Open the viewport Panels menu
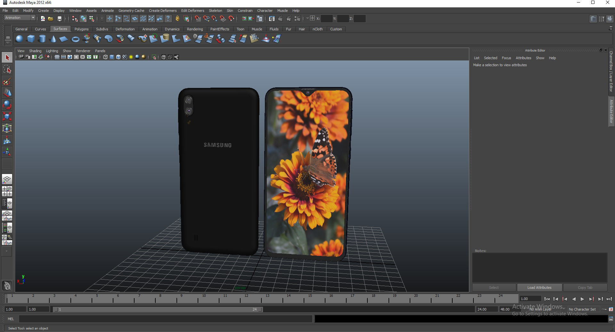Viewport: 615px width, 332px height. pos(100,51)
